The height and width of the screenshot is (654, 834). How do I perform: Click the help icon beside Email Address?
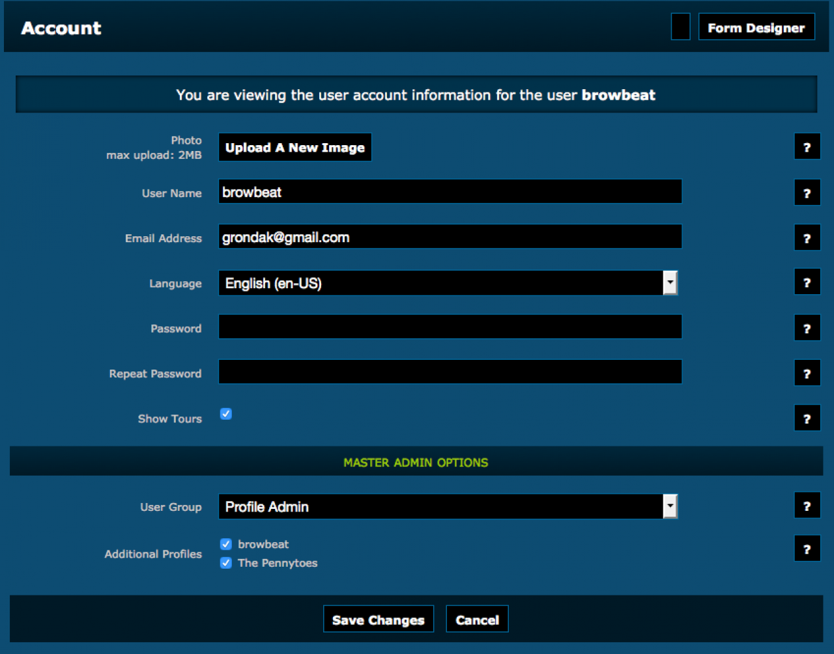coord(807,238)
